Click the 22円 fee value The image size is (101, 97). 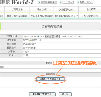point(26,56)
